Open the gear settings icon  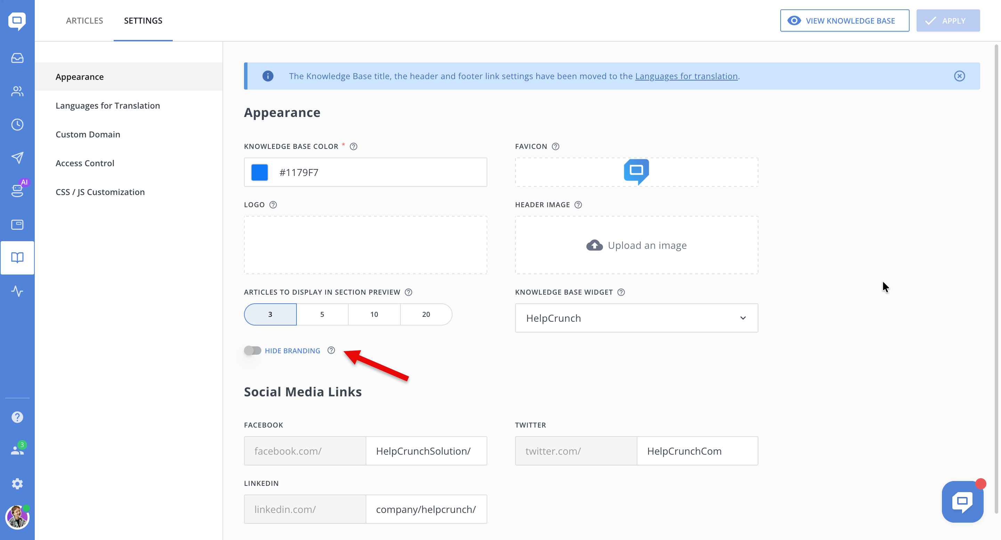click(17, 484)
